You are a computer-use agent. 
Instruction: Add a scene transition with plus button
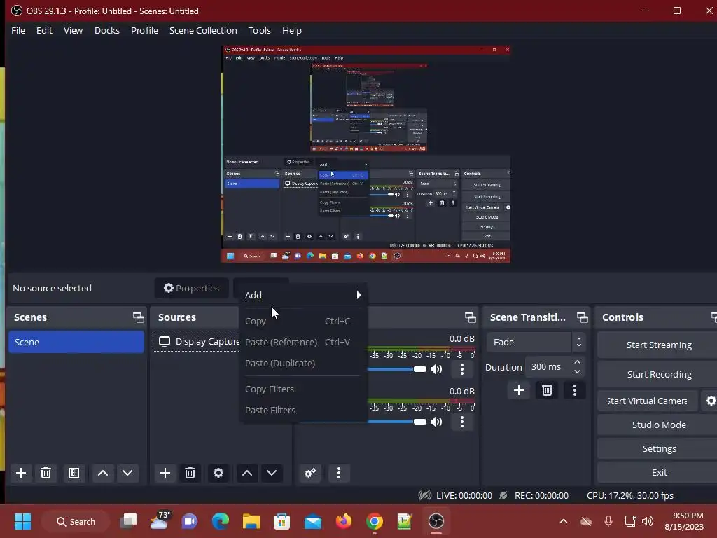coord(519,390)
